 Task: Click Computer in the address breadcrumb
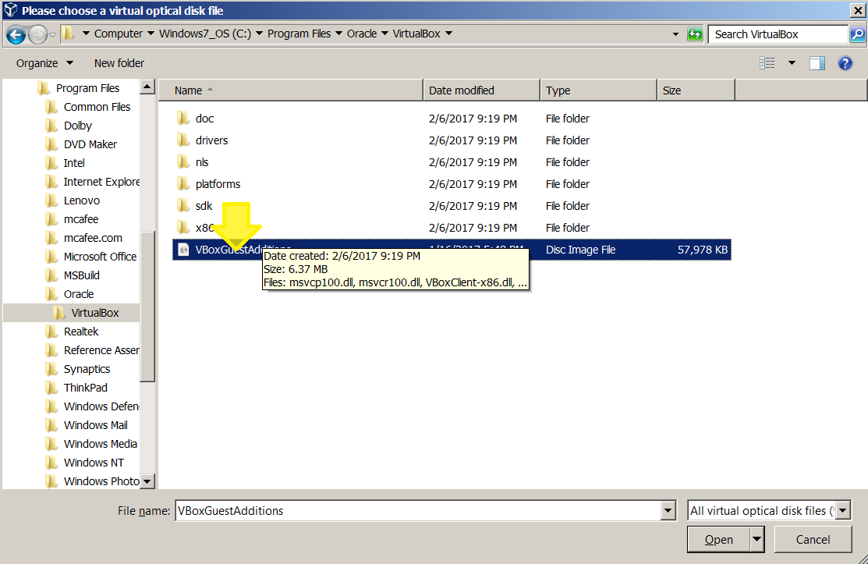click(x=118, y=34)
